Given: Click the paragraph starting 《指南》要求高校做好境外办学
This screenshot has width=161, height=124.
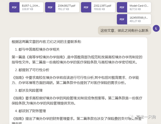Looking at the screenshot, I should tap(77, 100).
